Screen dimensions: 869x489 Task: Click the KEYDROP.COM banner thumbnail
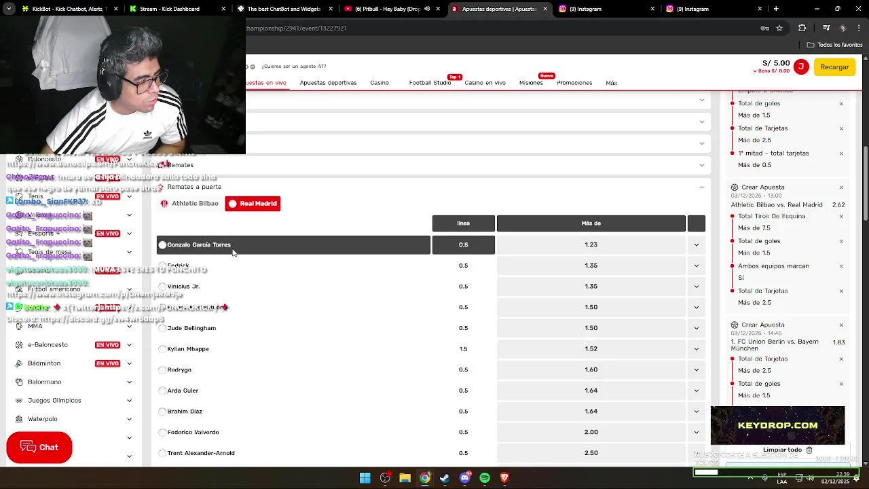click(x=777, y=425)
